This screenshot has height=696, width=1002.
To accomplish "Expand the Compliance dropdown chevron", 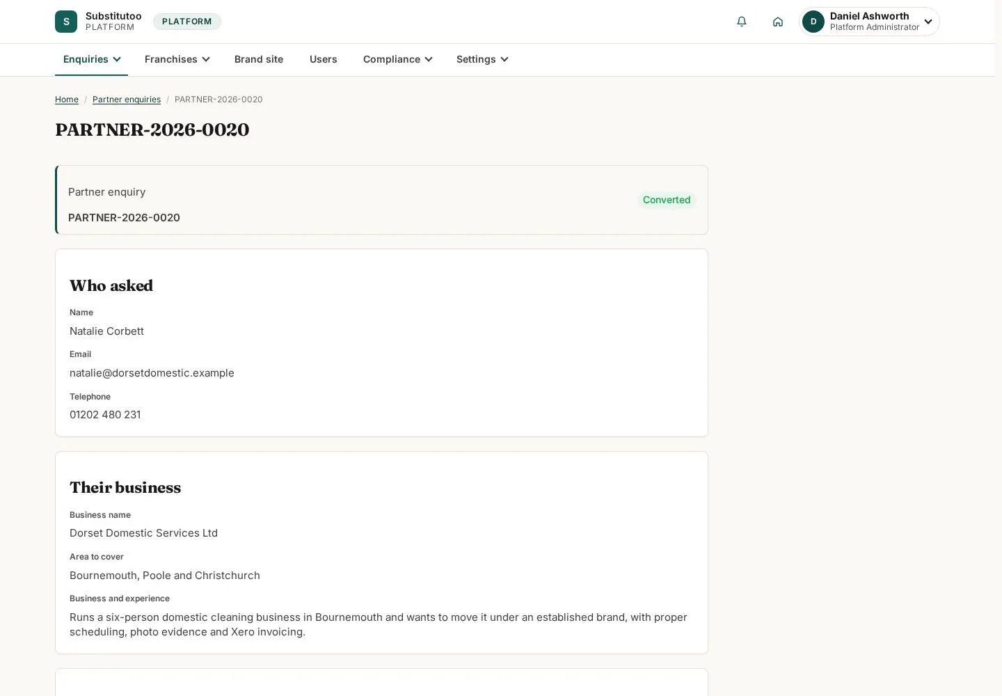I will 429,59.
